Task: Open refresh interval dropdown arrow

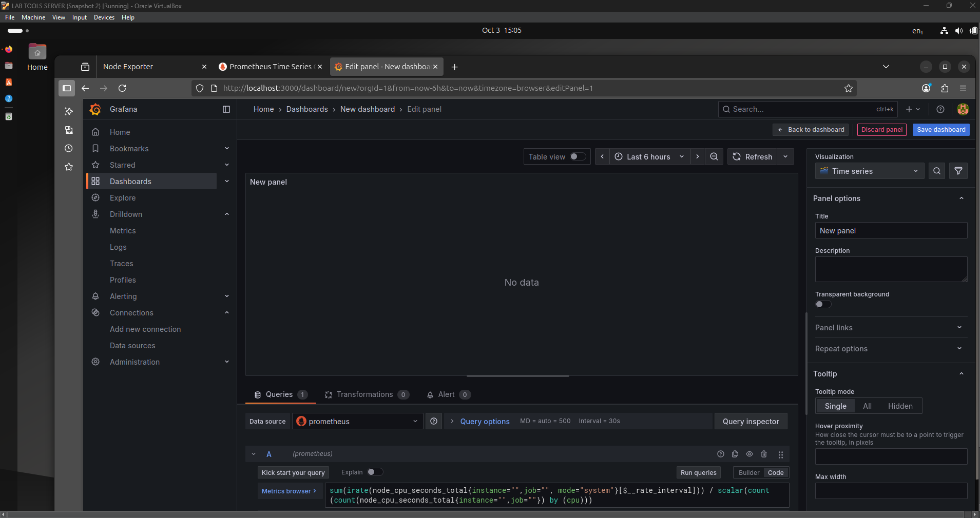Action: (785, 157)
